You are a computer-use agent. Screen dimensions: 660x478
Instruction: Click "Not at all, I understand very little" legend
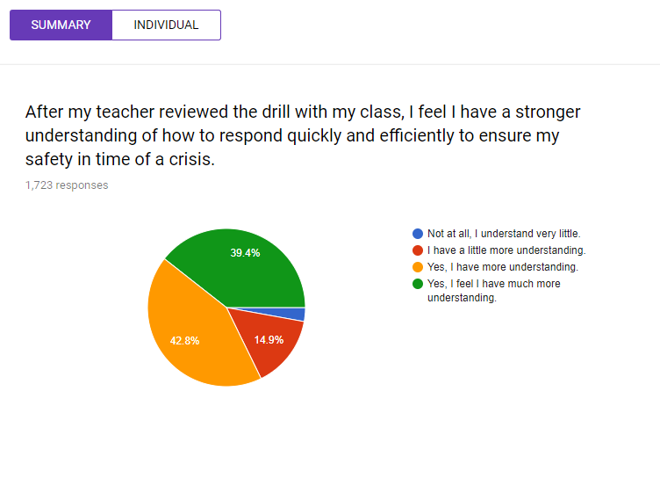(x=504, y=234)
